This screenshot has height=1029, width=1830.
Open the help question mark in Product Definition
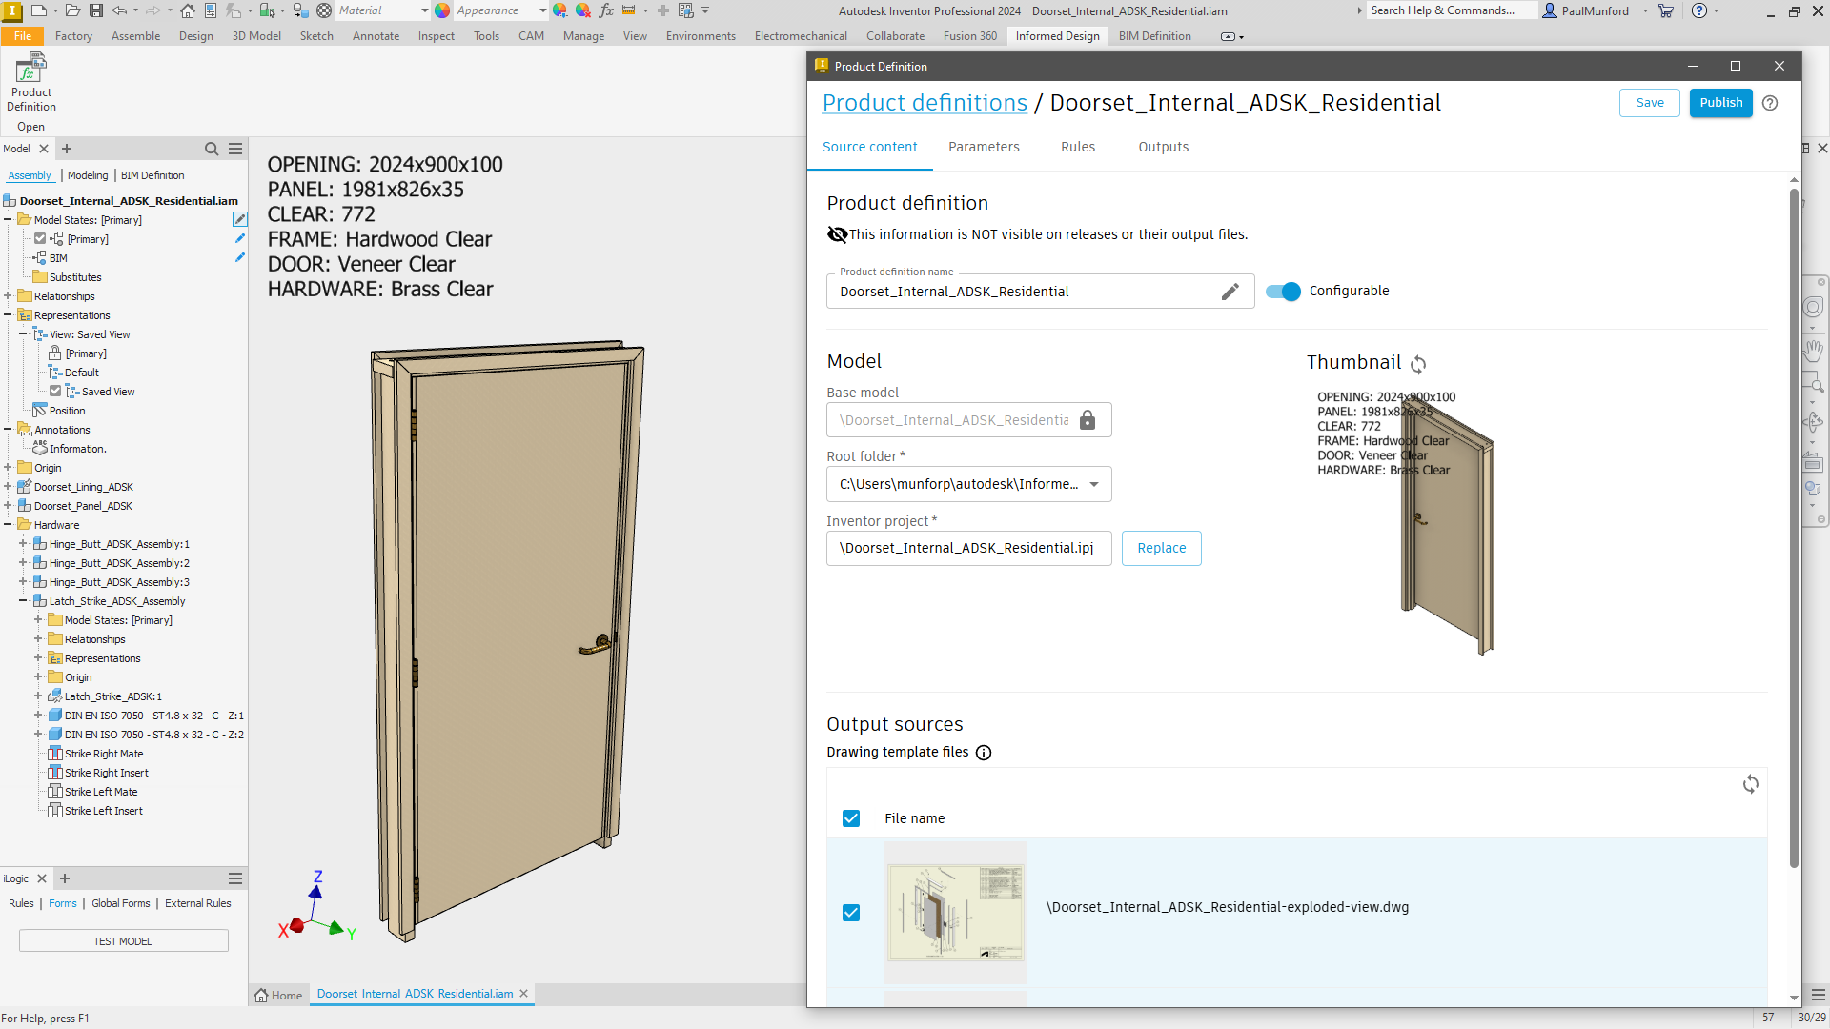coord(1770,103)
